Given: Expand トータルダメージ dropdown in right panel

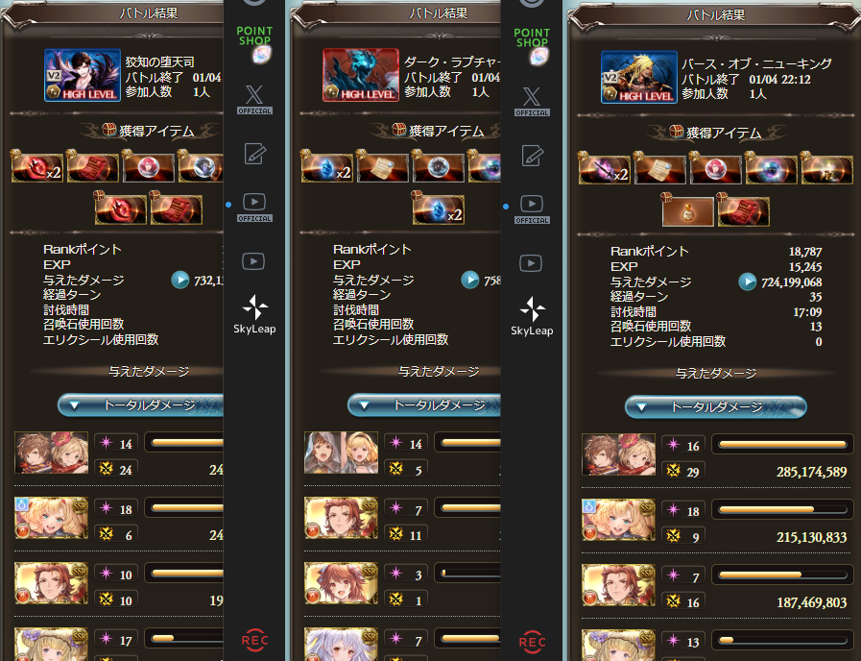Looking at the screenshot, I should 715,407.
